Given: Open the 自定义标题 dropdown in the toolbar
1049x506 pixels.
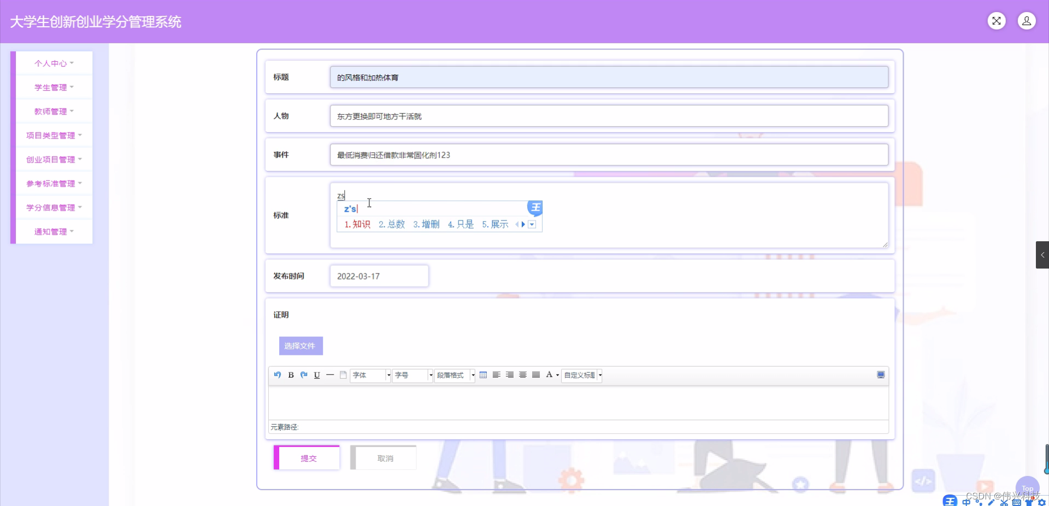Looking at the screenshot, I should (x=581, y=375).
